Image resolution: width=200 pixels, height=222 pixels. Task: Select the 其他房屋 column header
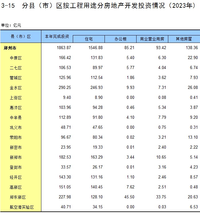184,39
